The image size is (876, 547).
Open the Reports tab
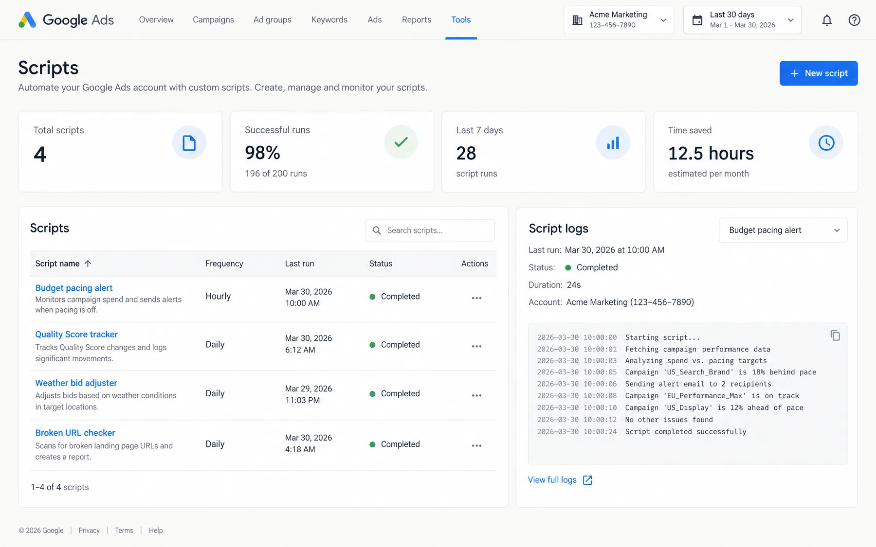(417, 20)
